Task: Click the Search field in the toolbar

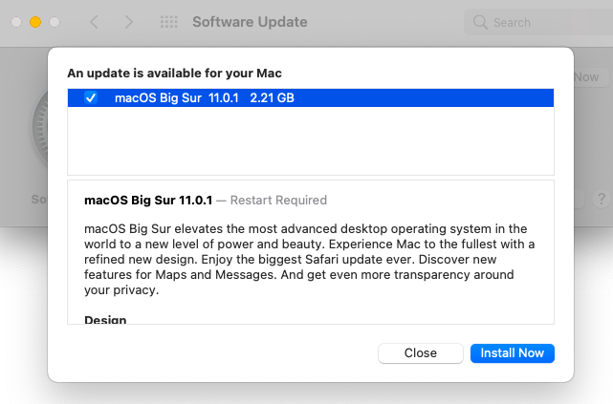Action: (538, 22)
